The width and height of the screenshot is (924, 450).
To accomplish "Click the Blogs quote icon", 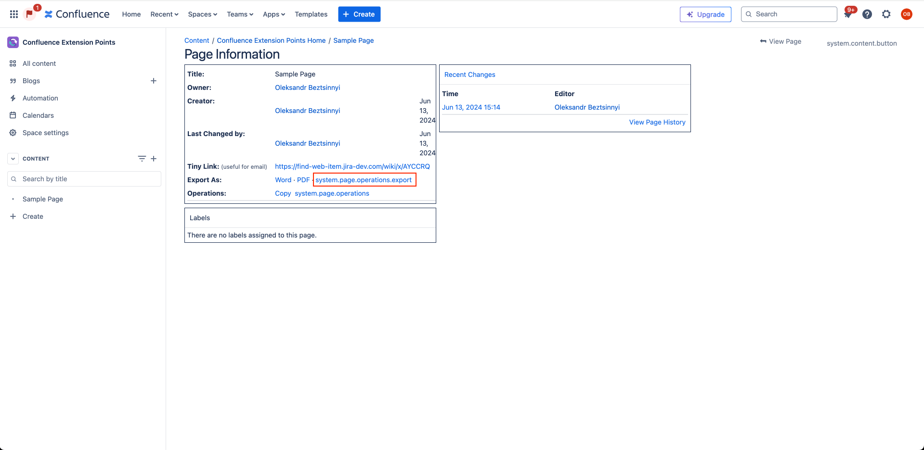I will click(x=13, y=81).
